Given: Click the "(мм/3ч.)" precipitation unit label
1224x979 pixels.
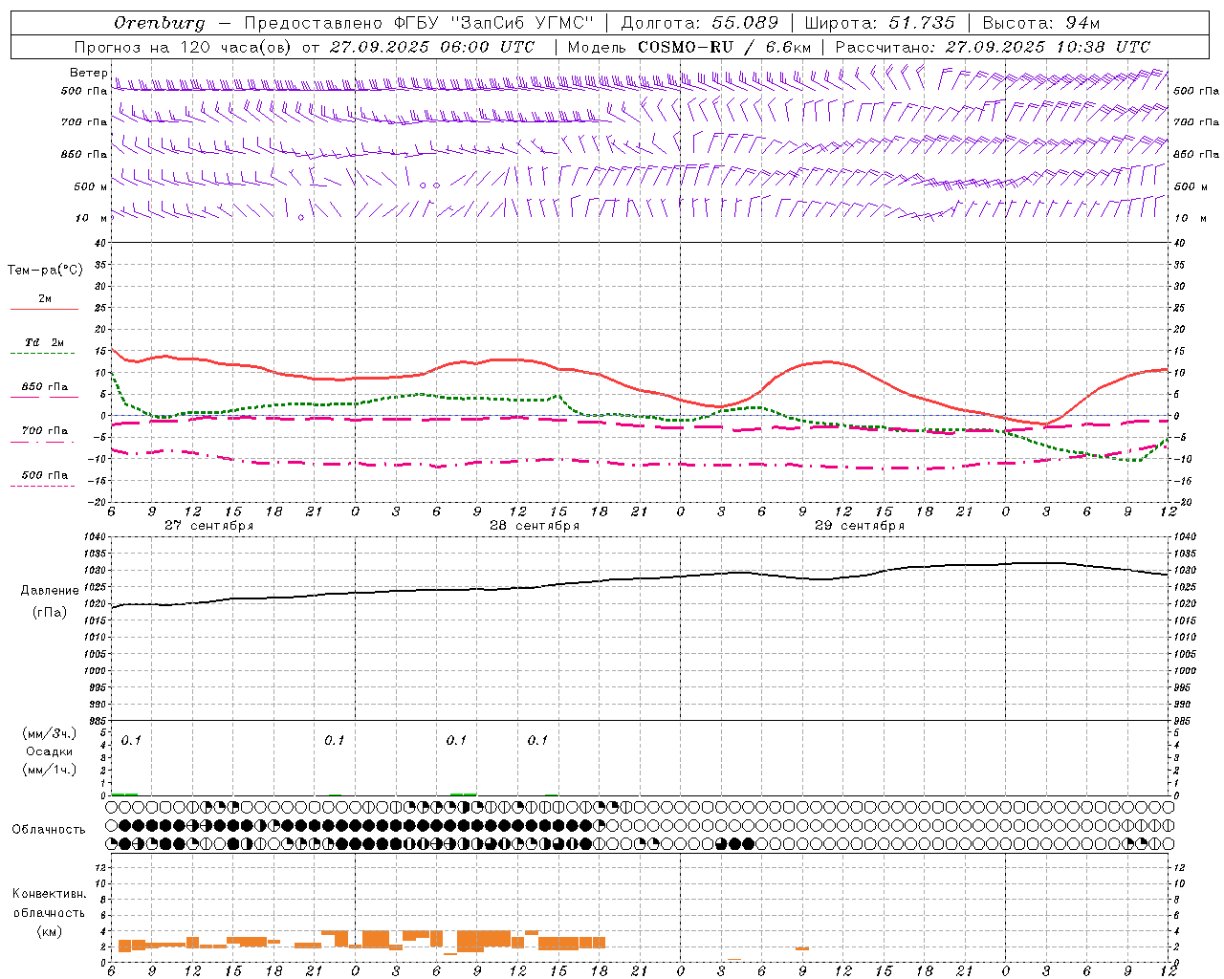Looking at the screenshot, I should [50, 733].
